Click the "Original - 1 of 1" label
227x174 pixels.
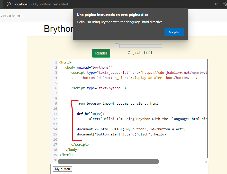[x=140, y=53]
